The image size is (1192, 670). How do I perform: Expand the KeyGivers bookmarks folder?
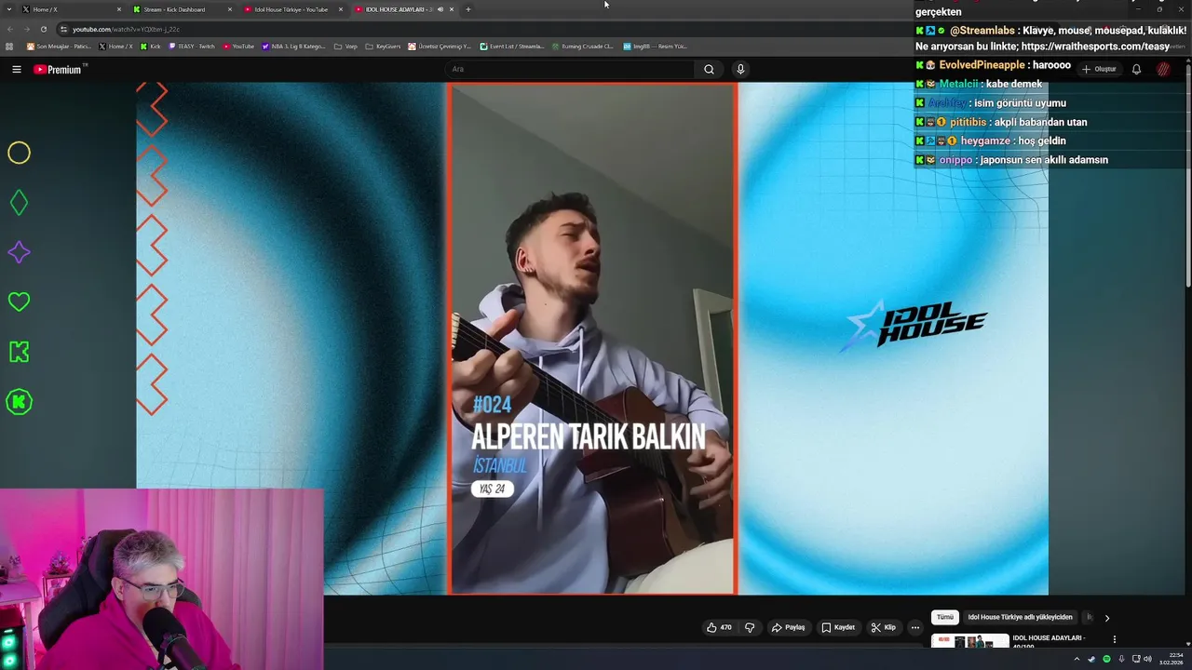coord(383,46)
